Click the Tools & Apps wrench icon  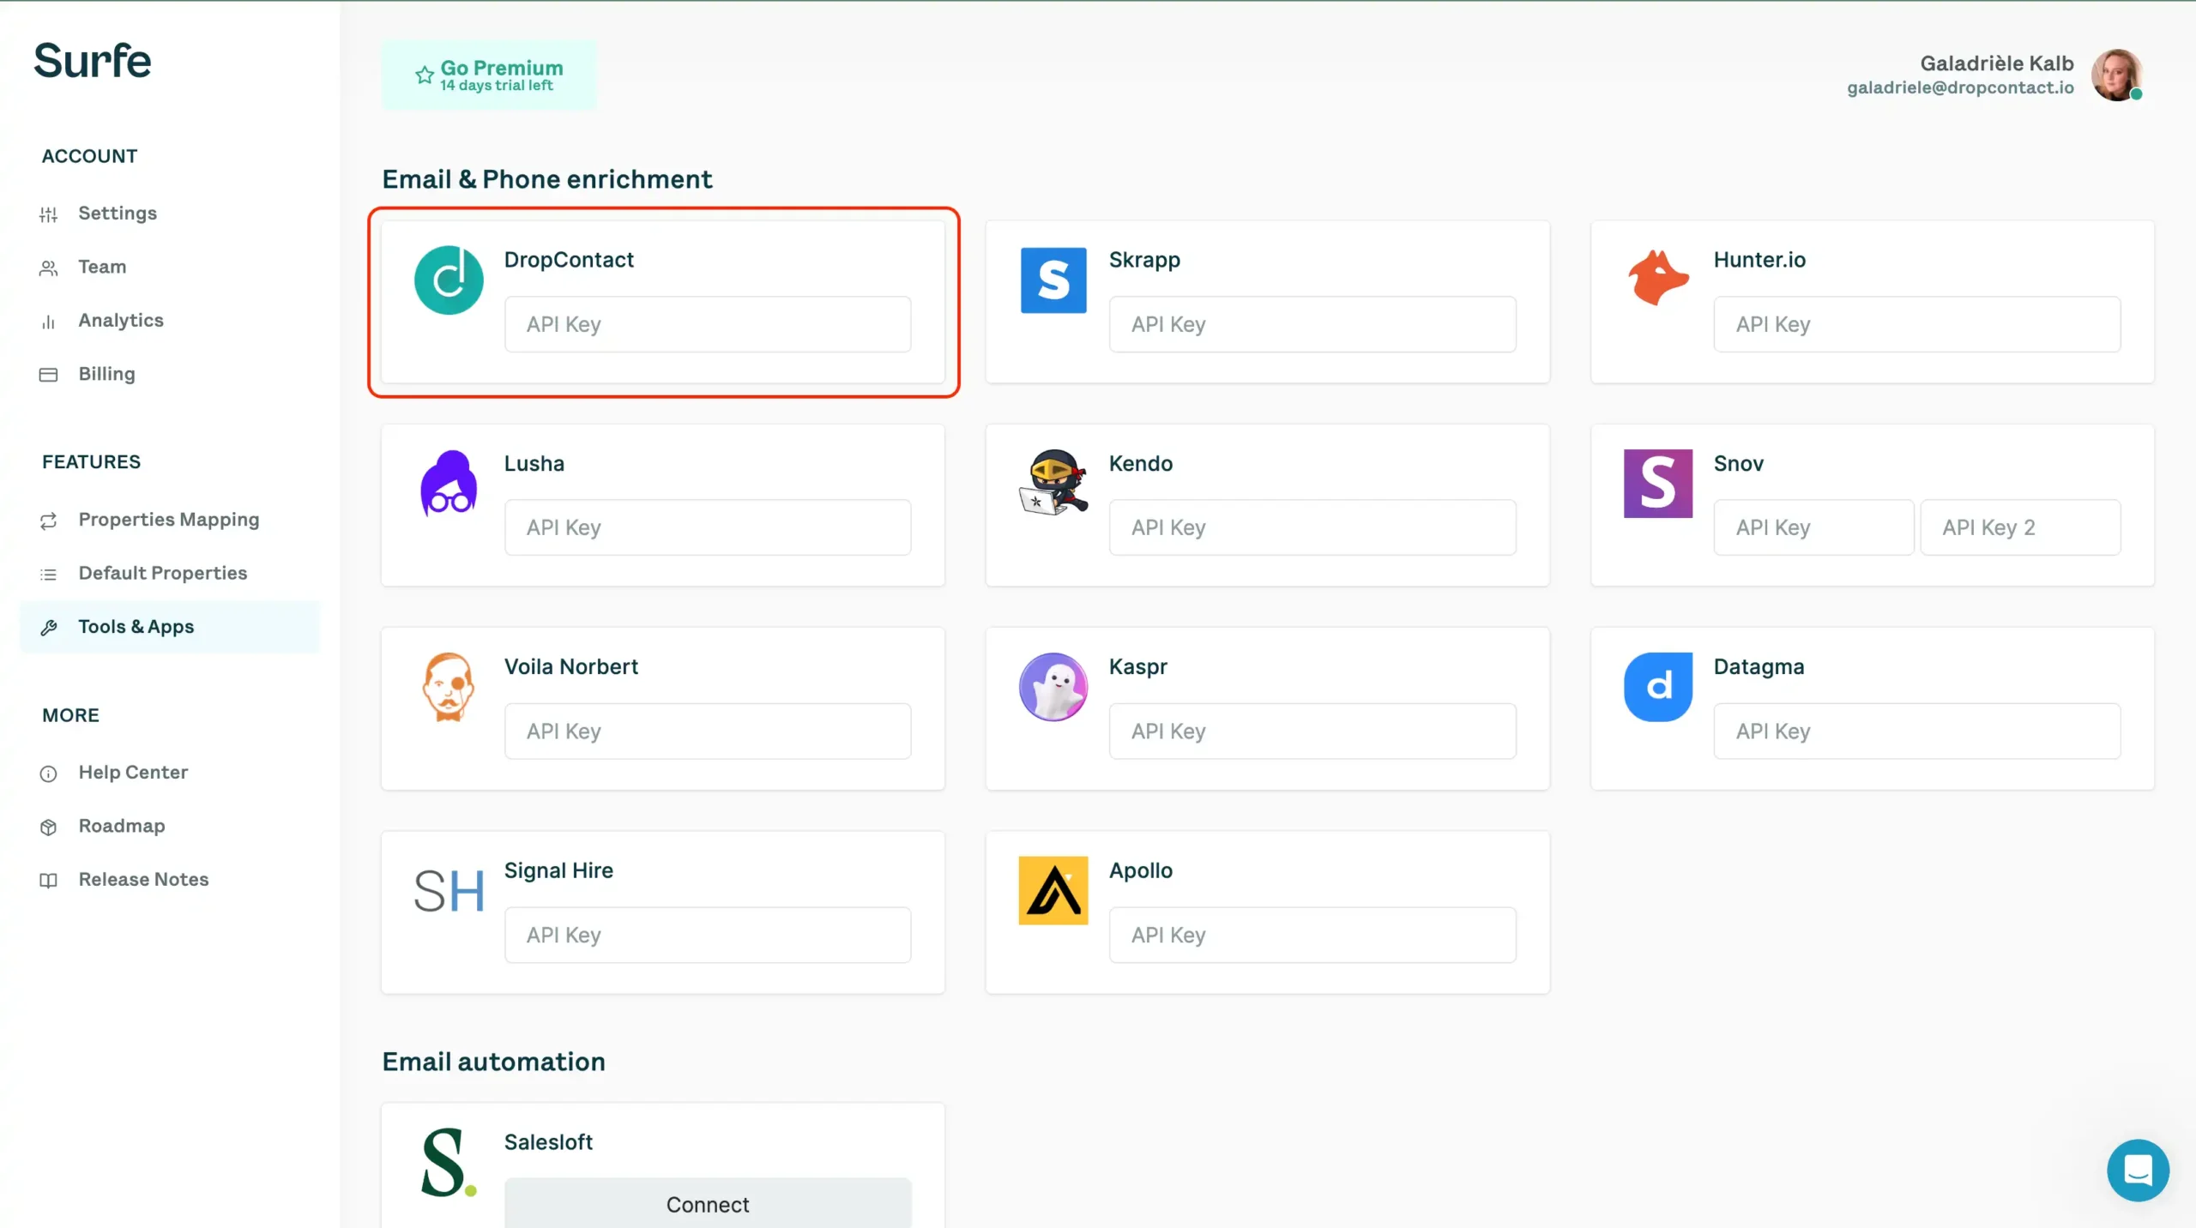[x=49, y=628]
